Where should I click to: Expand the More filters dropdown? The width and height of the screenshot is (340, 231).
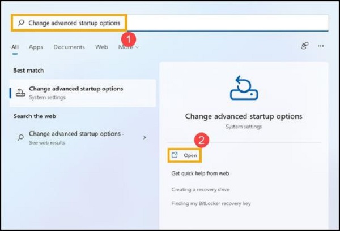point(129,47)
